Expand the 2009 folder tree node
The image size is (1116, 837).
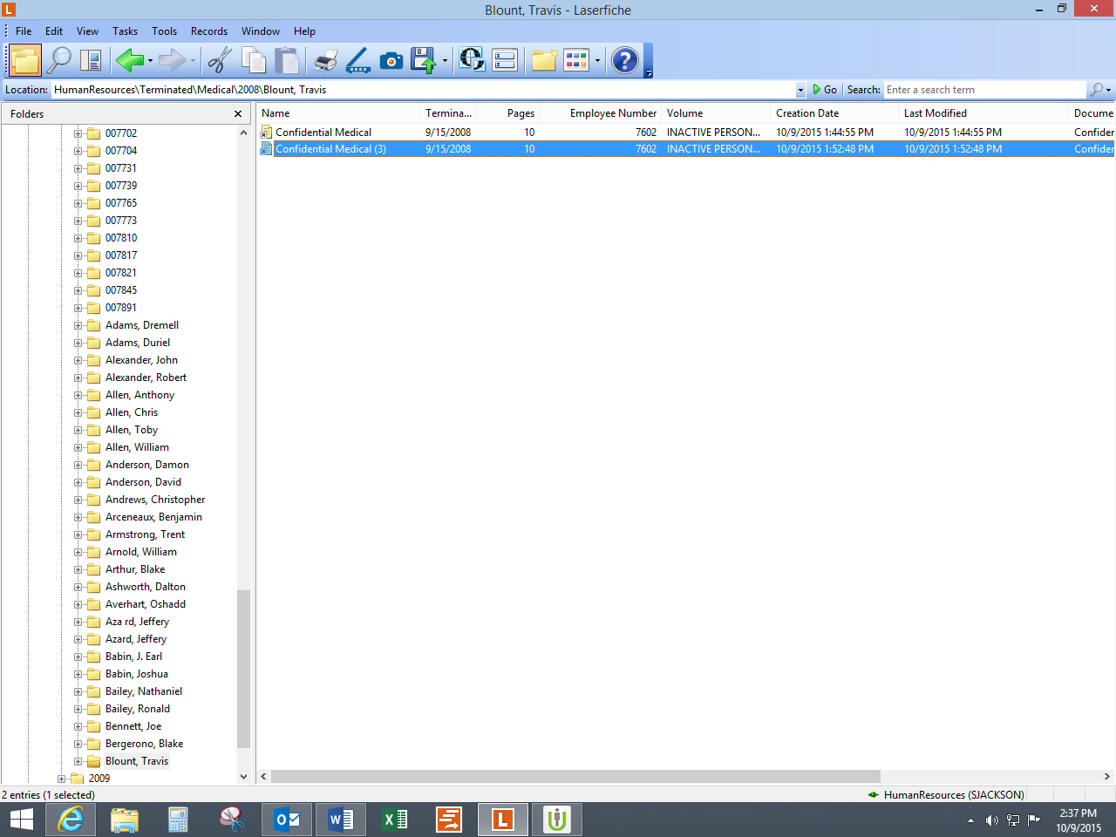click(61, 779)
